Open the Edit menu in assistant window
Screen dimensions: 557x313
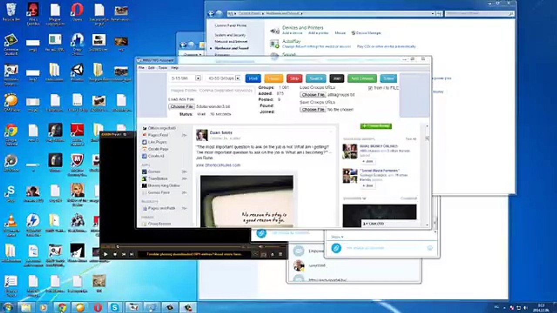point(151,68)
